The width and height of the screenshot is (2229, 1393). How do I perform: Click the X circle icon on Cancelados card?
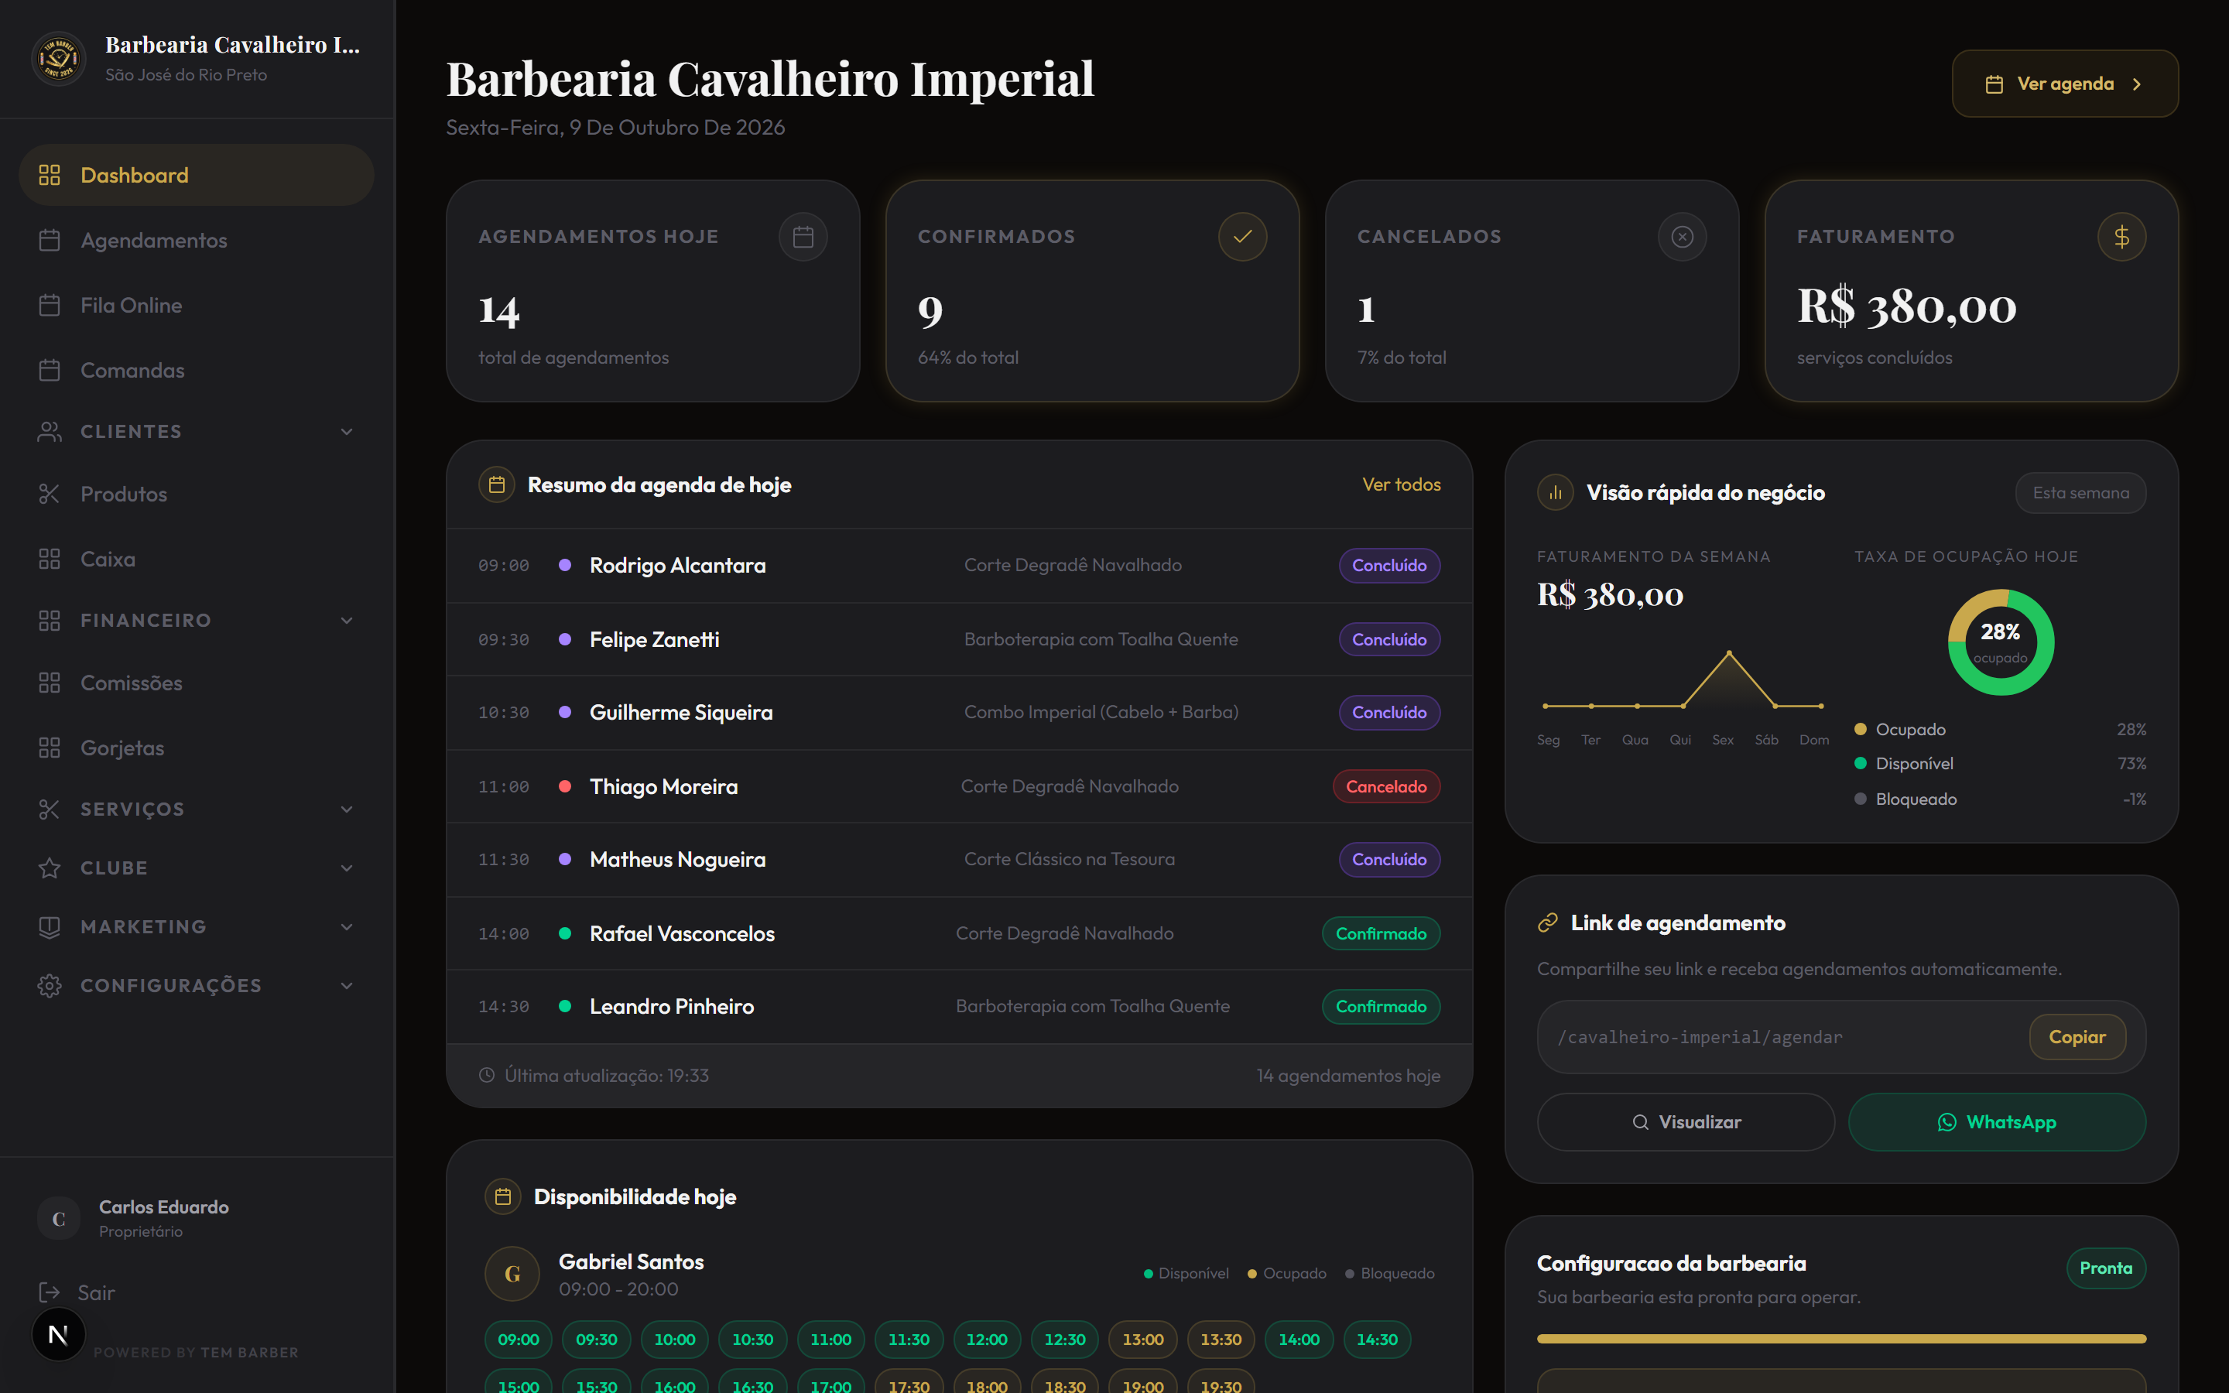click(x=1682, y=237)
